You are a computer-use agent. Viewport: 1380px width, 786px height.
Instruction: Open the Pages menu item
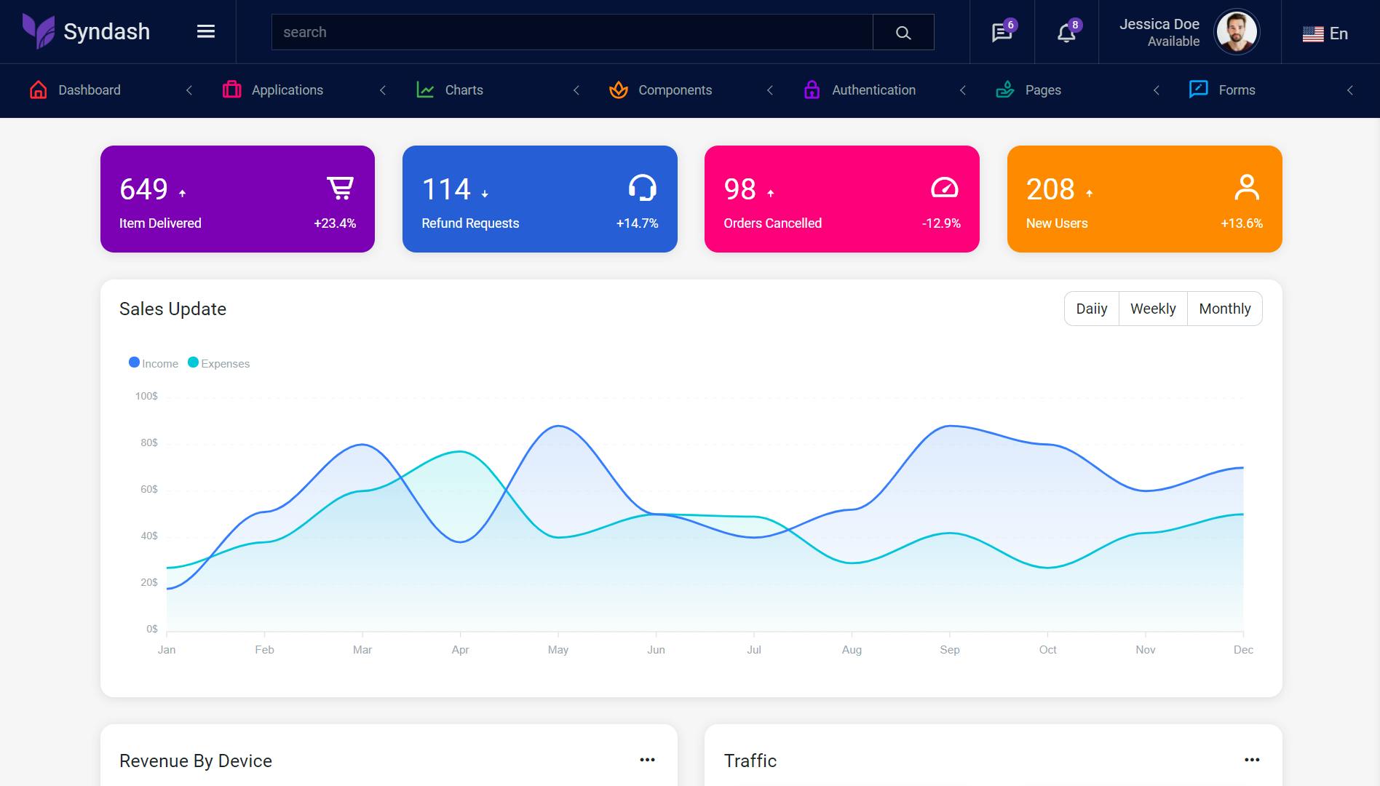point(1043,90)
